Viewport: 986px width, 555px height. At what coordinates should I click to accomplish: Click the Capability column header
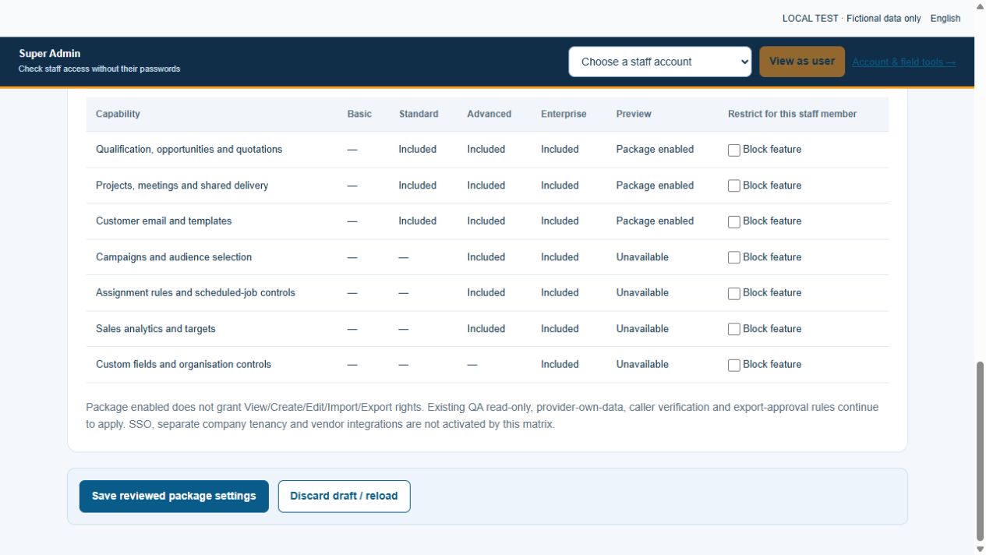pos(118,114)
